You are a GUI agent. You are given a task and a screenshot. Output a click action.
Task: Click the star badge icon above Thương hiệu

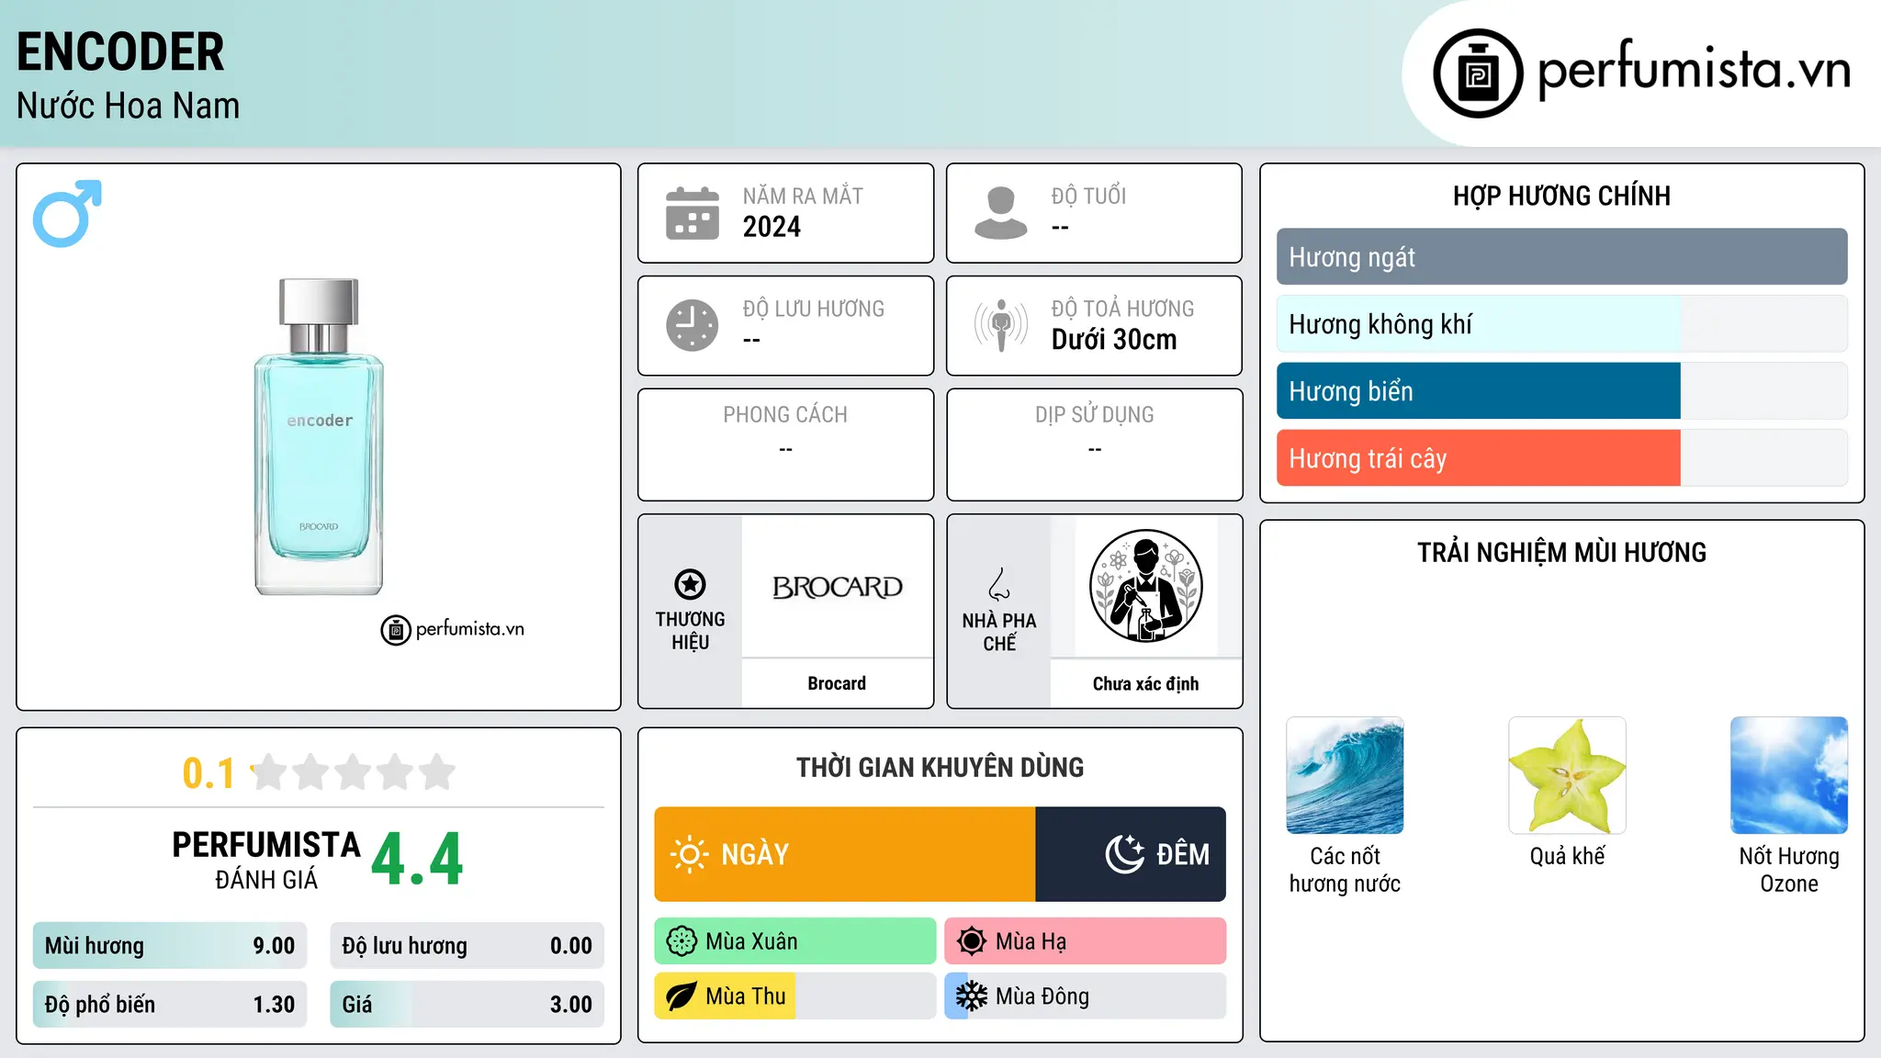pyautogui.click(x=690, y=584)
